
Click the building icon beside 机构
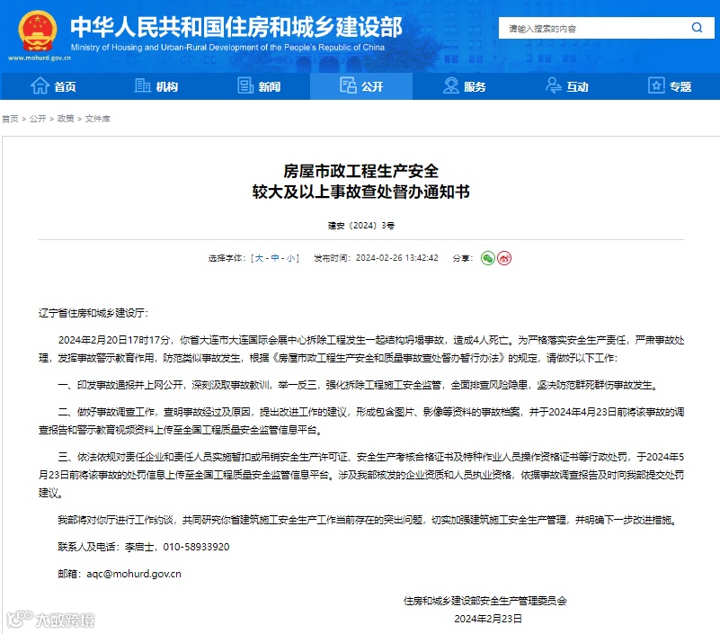[x=142, y=85]
